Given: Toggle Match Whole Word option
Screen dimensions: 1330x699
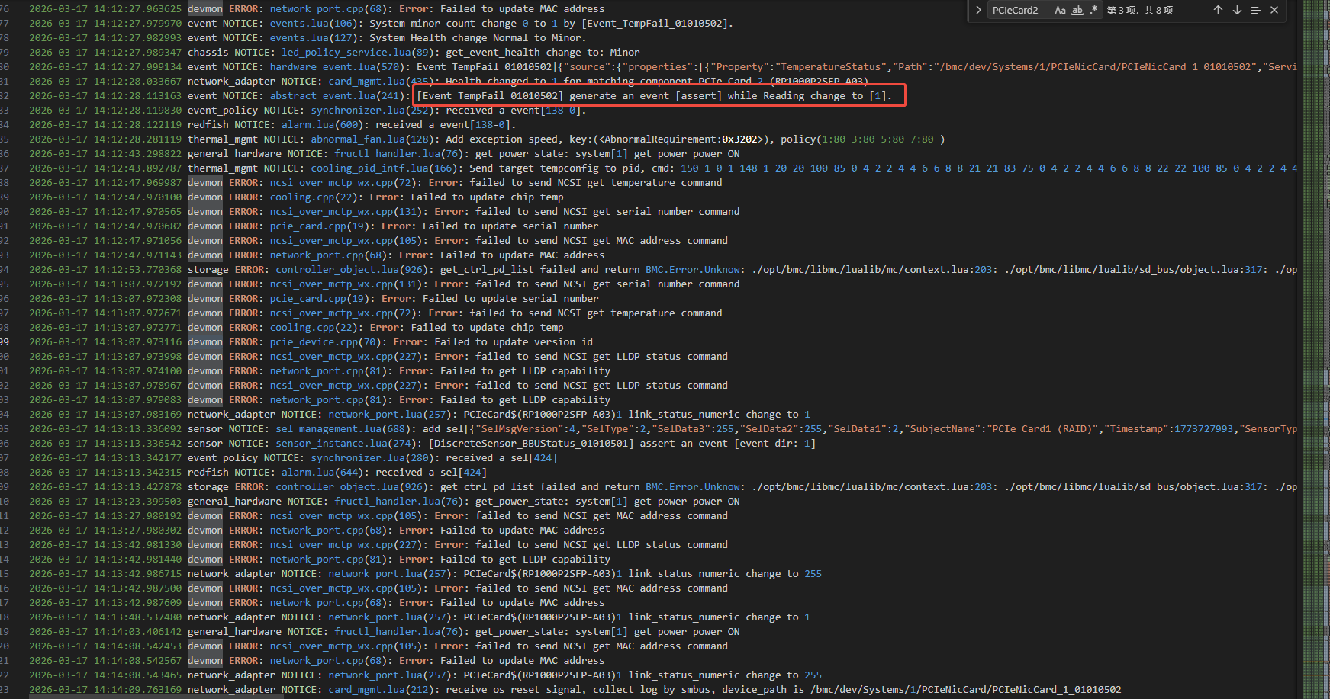Looking at the screenshot, I should tap(1077, 10).
